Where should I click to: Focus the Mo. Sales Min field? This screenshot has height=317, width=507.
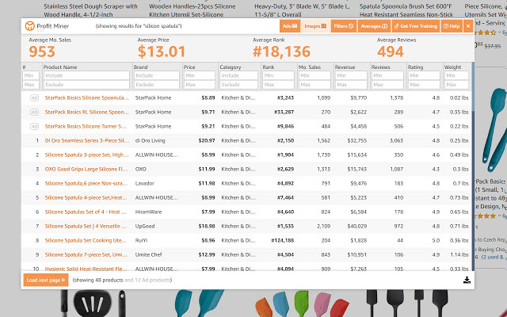click(314, 75)
